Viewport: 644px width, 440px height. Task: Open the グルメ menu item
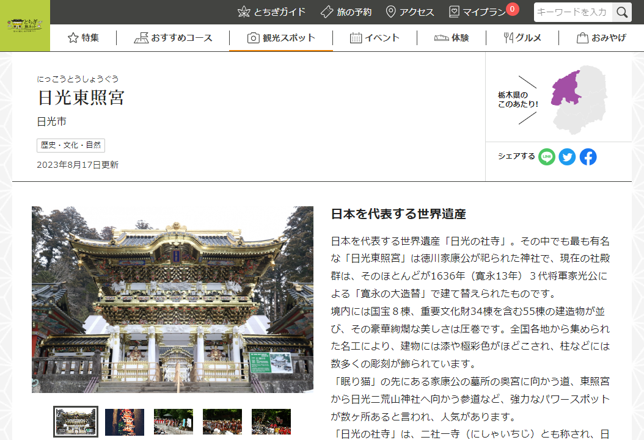pyautogui.click(x=522, y=38)
